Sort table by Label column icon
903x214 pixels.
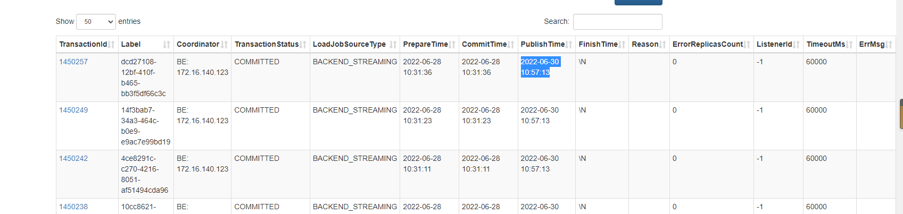tap(167, 45)
